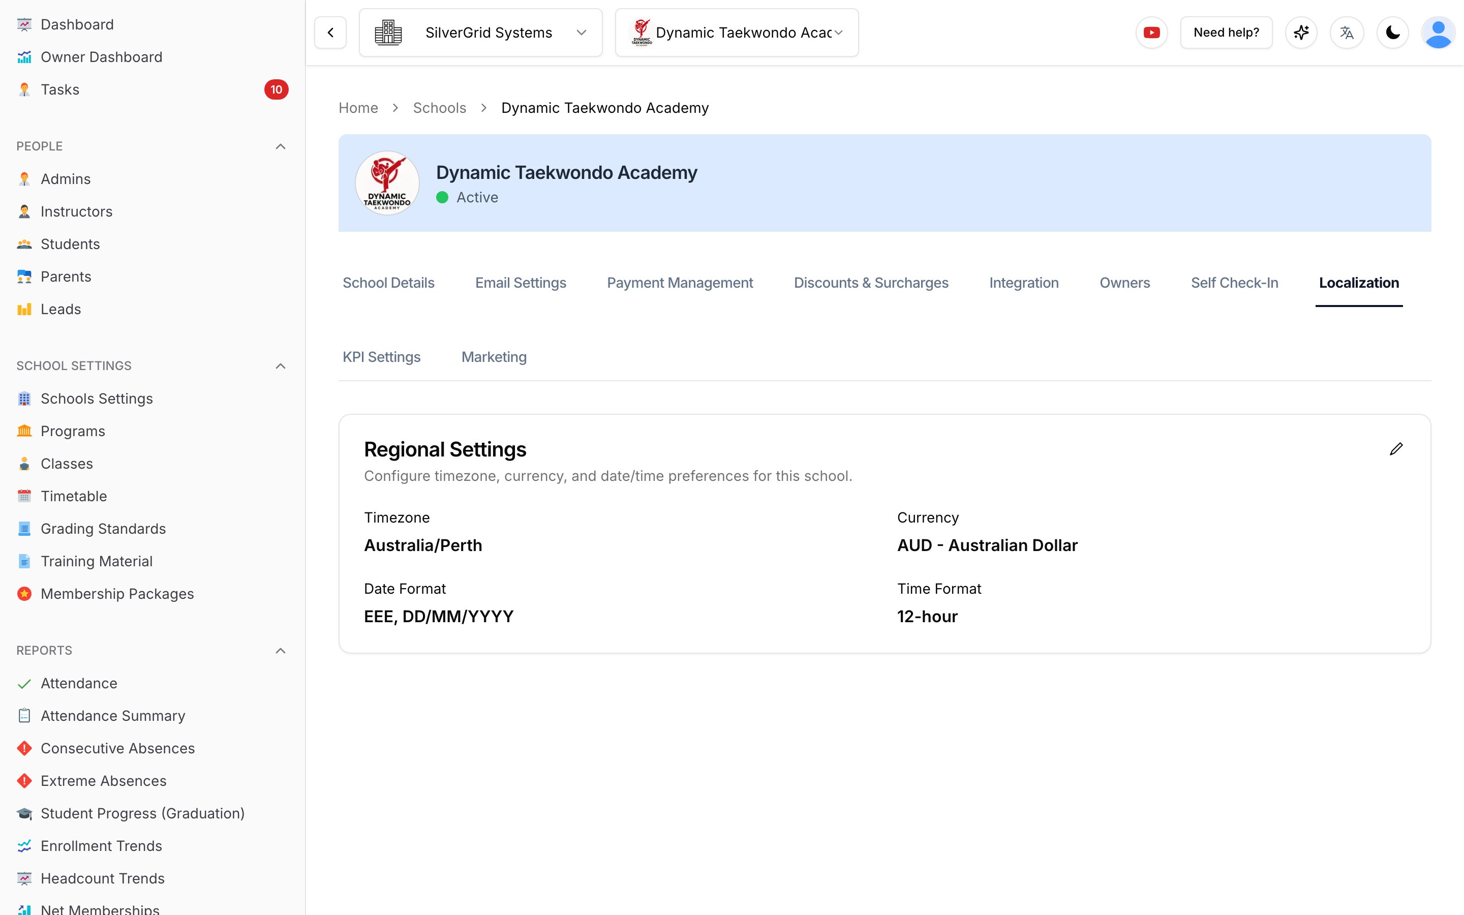Image resolution: width=1464 pixels, height=915 pixels.
Task: Click the Headcount Trends icon
Action: point(24,879)
